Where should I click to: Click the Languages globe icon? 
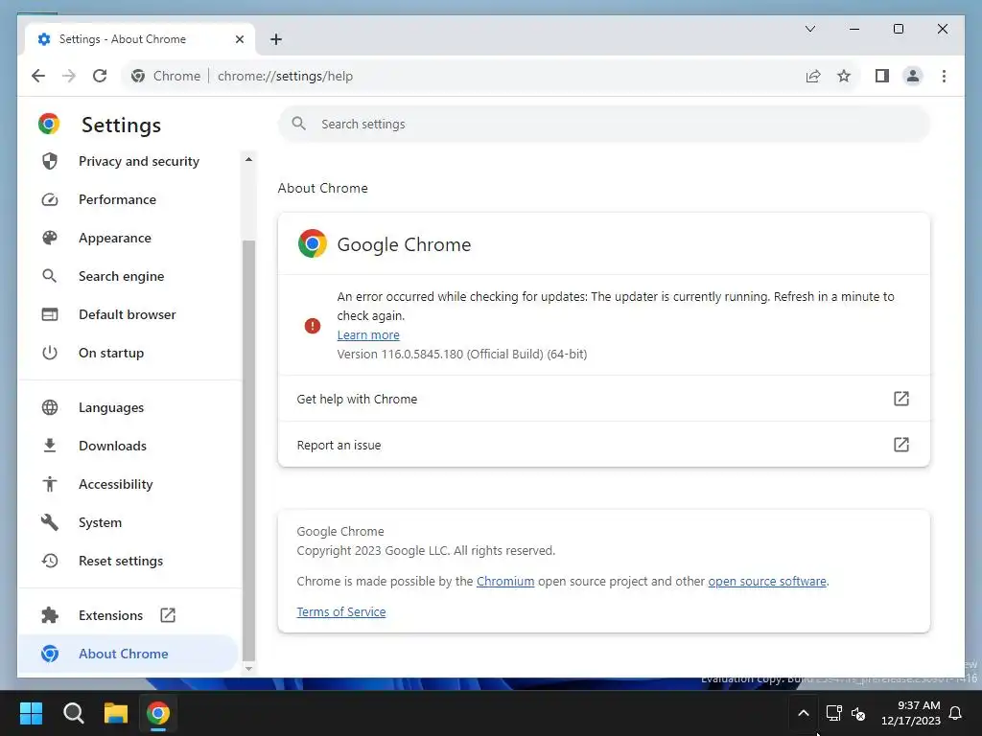point(50,407)
